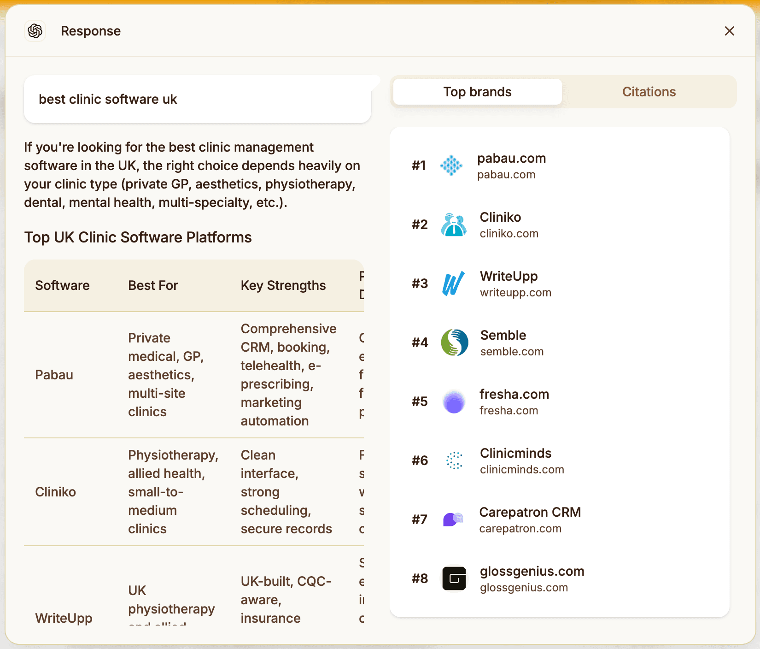Open the writeupp.com domain link
This screenshot has width=760, height=649.
(x=515, y=293)
